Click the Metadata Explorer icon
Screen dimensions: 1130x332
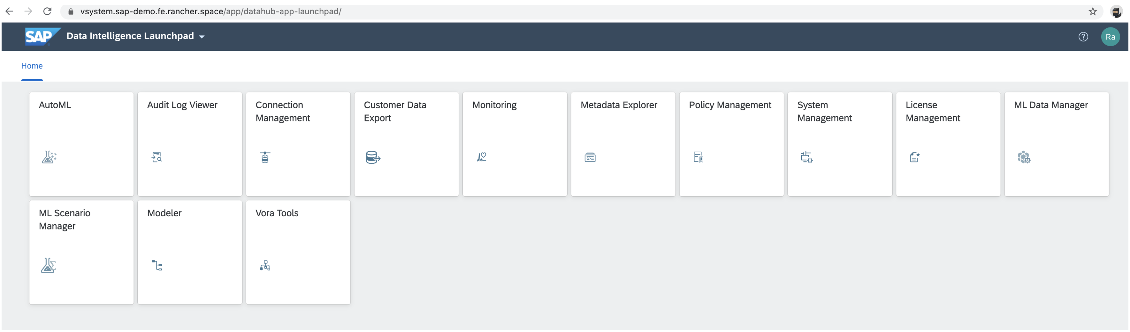(x=590, y=157)
